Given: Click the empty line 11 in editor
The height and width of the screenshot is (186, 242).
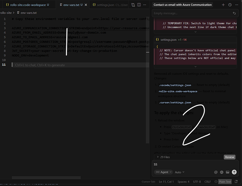Looking at the screenshot, I should [x=80, y=65].
